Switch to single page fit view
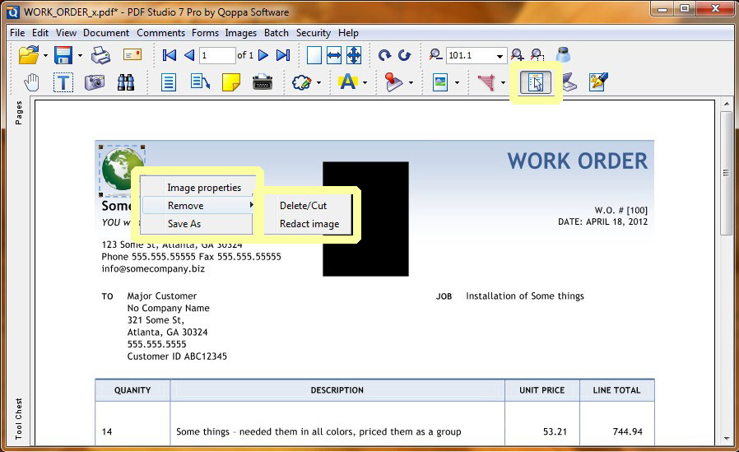The height and width of the screenshot is (452, 739). pos(314,56)
